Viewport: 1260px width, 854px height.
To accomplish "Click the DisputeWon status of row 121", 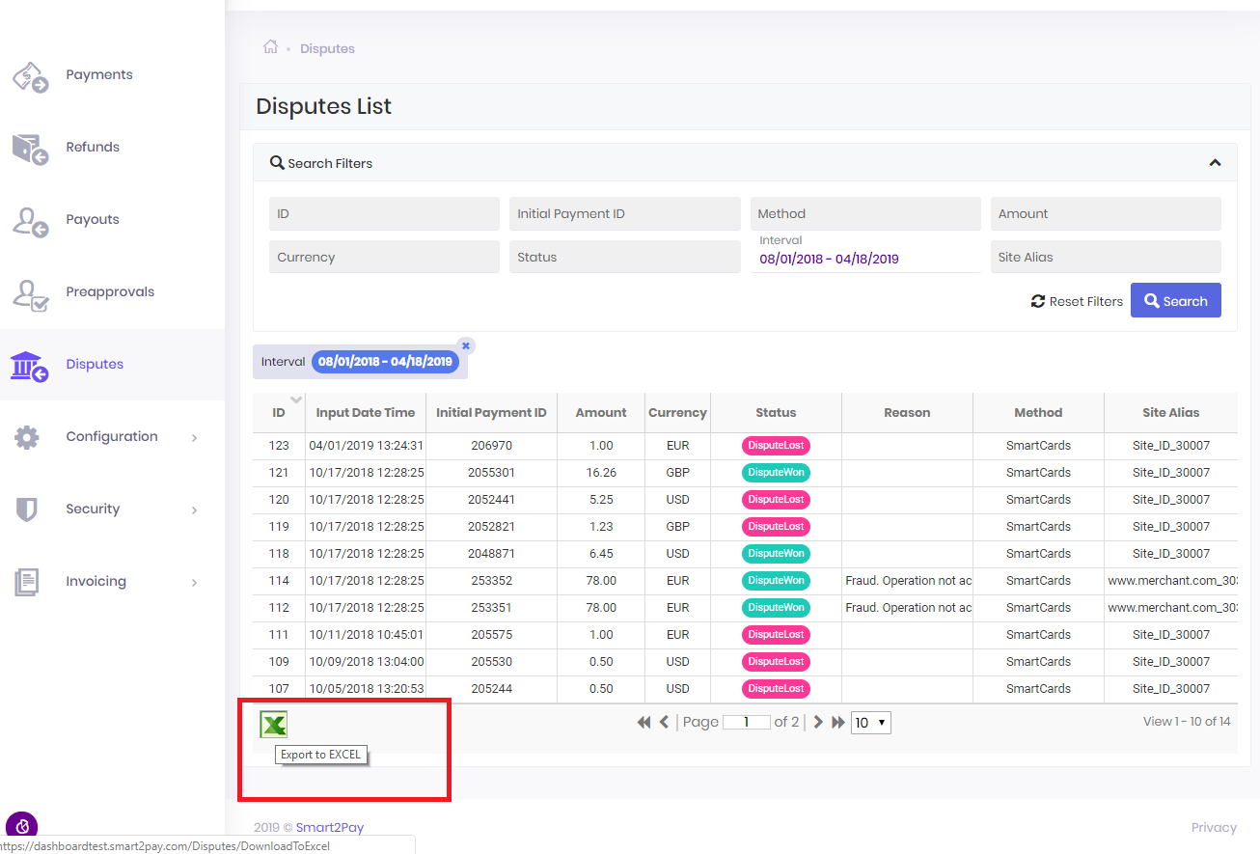I will (776, 473).
